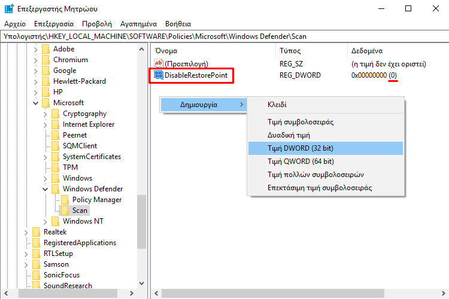Click the DisableRestorePoint DWORD value icon

coord(159,75)
